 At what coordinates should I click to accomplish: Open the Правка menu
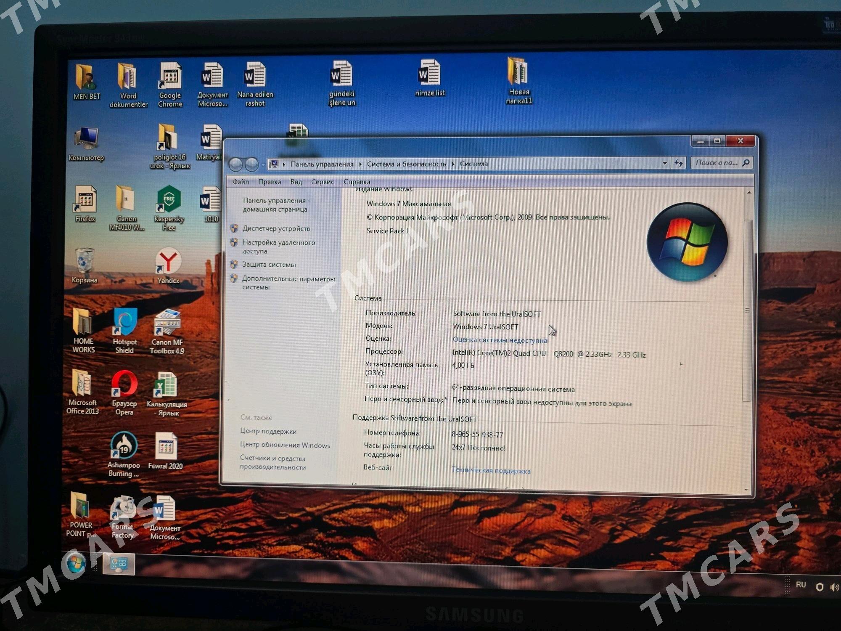point(270,182)
